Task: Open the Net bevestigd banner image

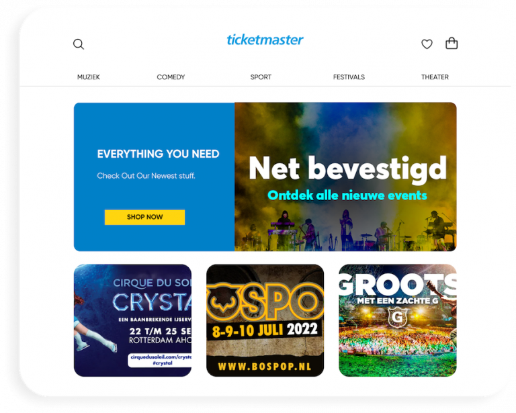Action: coord(345,177)
